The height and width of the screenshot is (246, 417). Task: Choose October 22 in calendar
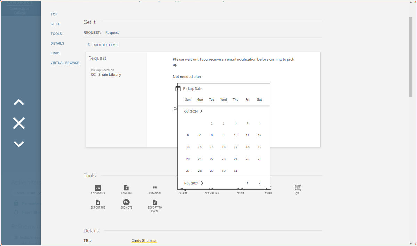212,159
